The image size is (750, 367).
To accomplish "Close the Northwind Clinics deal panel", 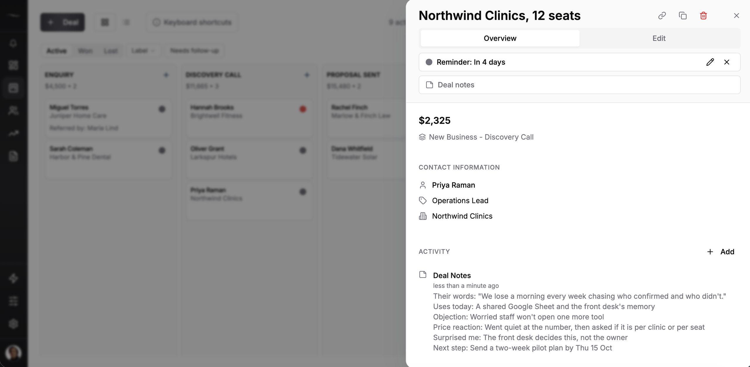I will point(736,16).
